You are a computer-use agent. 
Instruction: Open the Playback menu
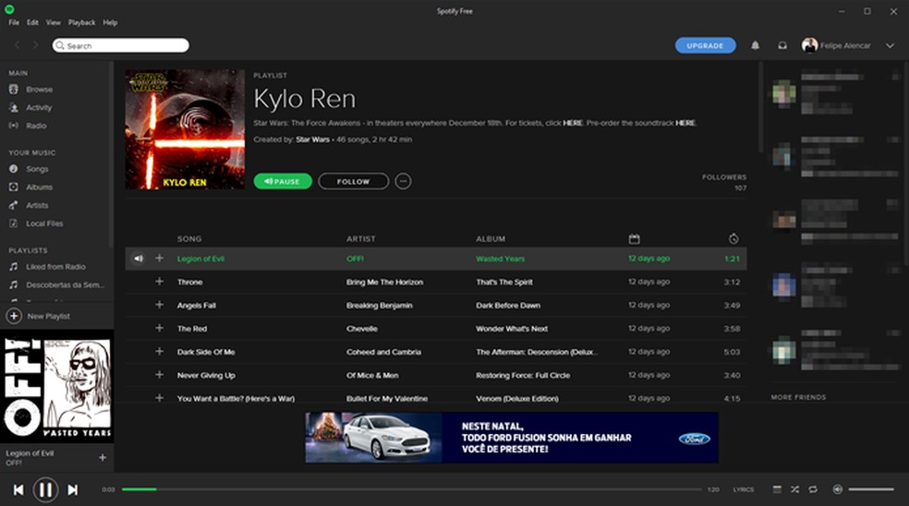(x=81, y=22)
